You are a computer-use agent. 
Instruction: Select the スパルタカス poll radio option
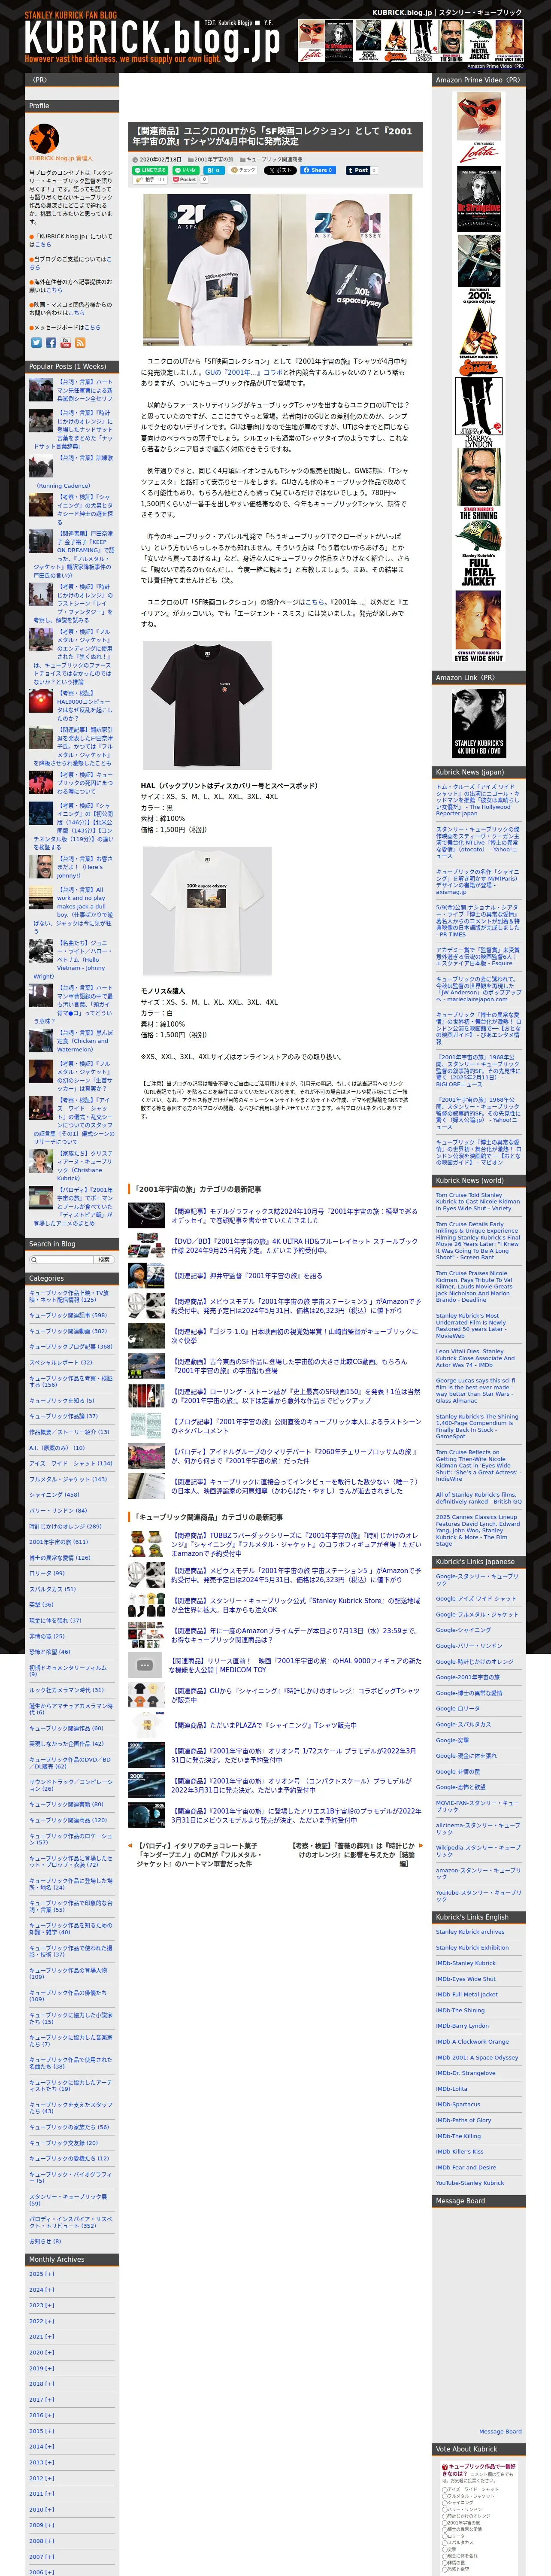tap(444, 2544)
